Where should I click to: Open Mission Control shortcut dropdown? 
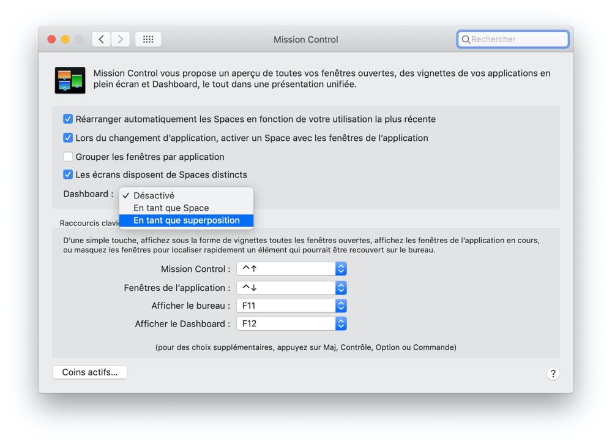pos(291,269)
